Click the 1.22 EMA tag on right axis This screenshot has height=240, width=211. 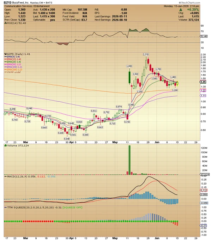pos(203,90)
